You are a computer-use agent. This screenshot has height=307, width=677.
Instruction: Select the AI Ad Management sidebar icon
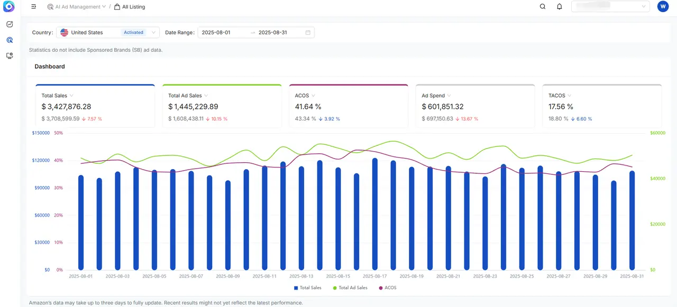click(x=10, y=40)
